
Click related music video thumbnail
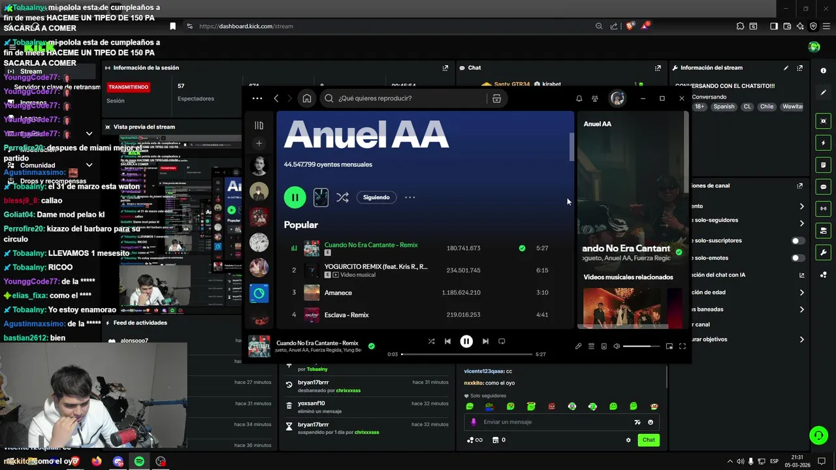pyautogui.click(x=621, y=307)
